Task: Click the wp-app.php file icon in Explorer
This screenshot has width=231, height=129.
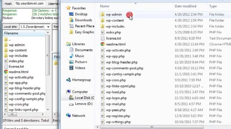Action: 103,56
